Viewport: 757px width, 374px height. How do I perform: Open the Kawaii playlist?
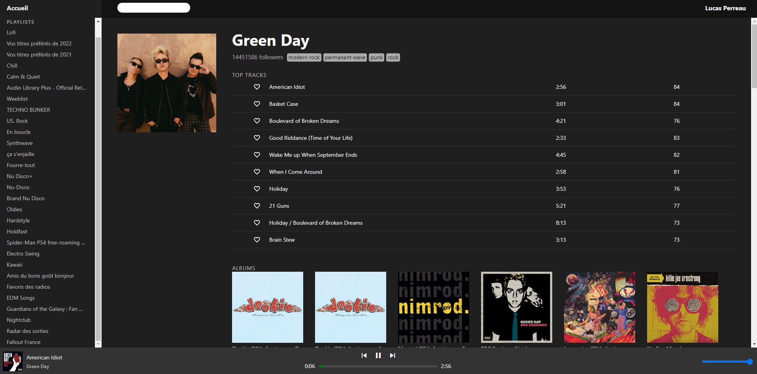15,265
